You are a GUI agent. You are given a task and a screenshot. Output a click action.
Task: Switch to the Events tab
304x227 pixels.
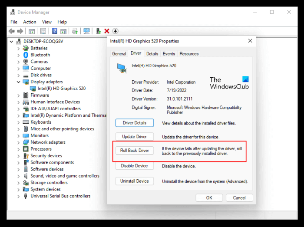point(169,54)
